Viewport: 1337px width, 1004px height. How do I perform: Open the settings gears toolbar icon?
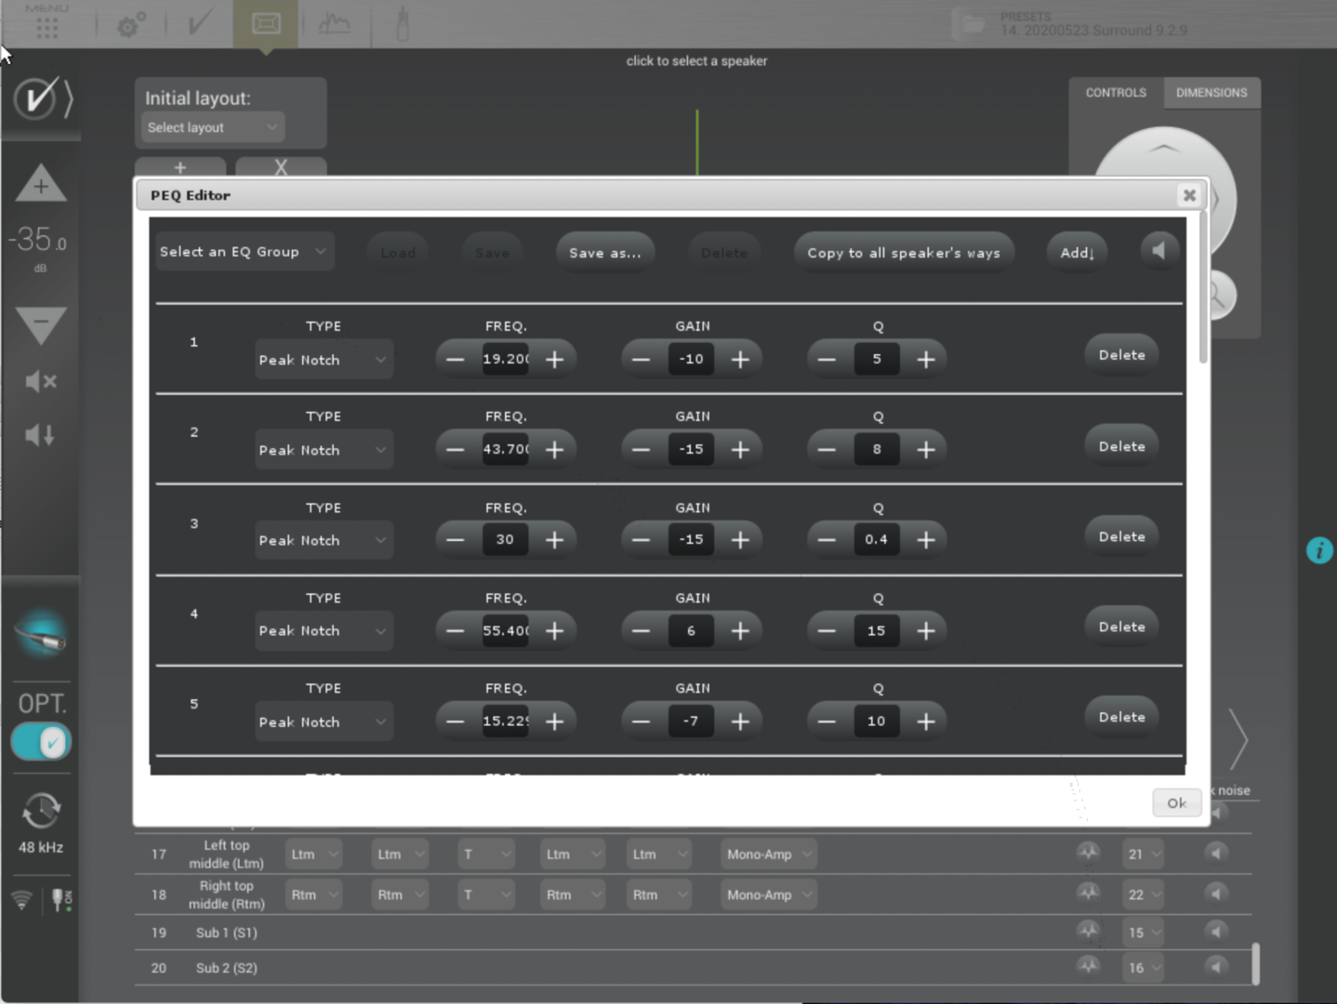(131, 25)
